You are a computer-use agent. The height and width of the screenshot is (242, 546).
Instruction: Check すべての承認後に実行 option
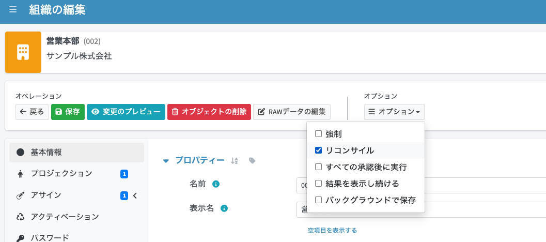click(x=318, y=167)
